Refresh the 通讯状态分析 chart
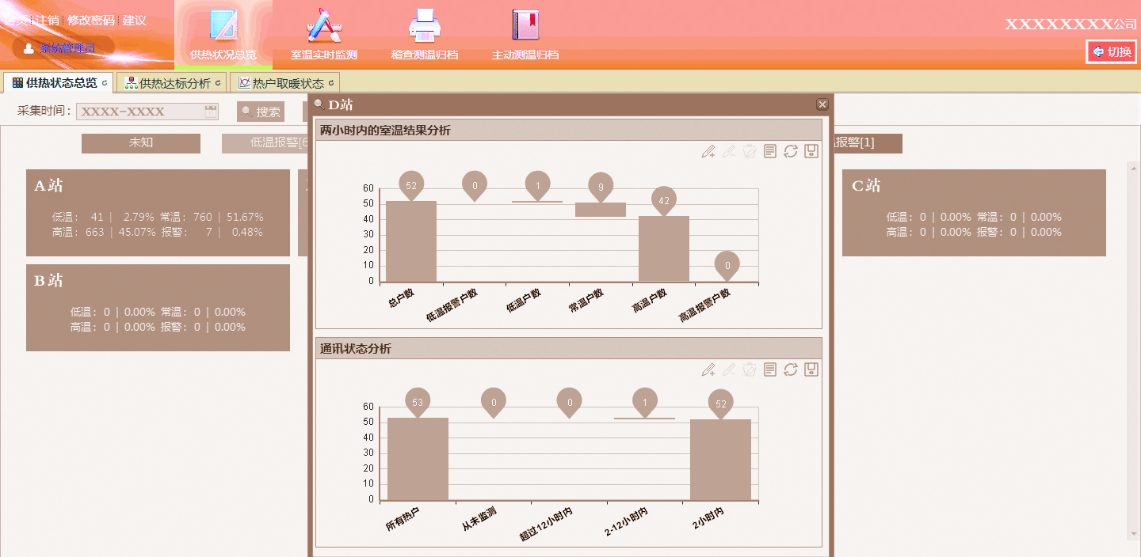Screen dimensions: 1141x557 pyautogui.click(x=790, y=369)
